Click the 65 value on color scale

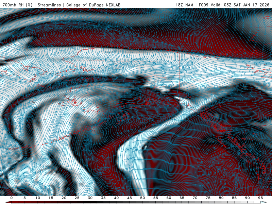coord(182,198)
